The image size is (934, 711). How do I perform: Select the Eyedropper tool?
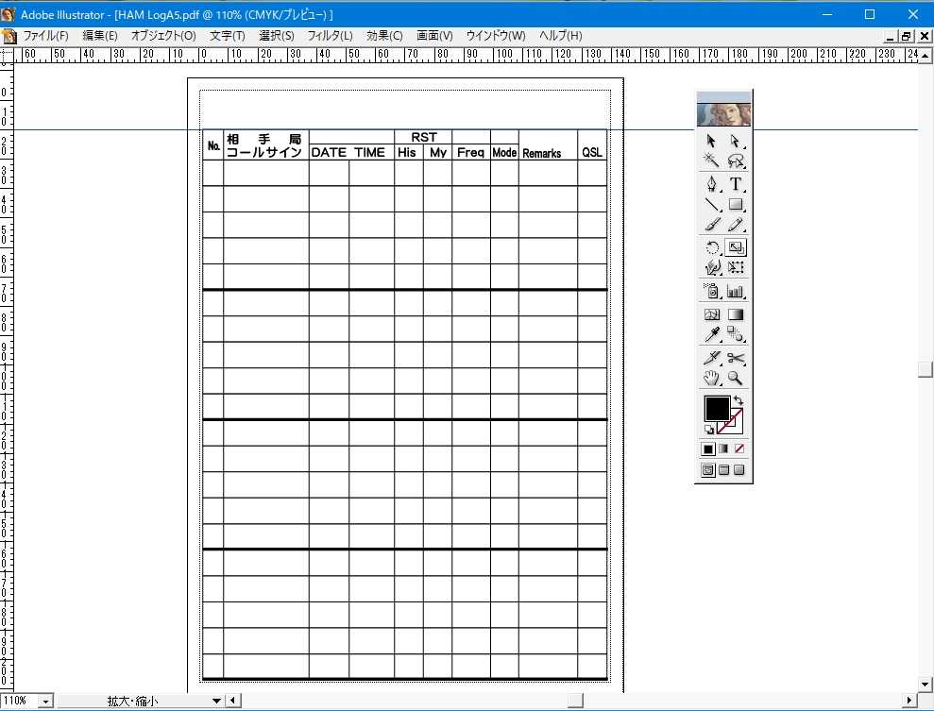[711, 334]
